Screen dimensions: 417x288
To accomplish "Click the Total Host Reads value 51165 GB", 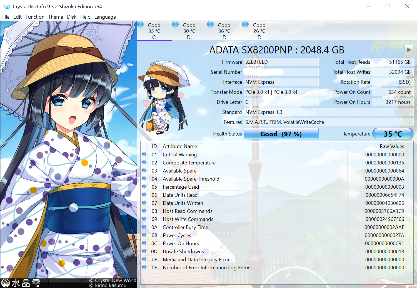I will coord(393,62).
